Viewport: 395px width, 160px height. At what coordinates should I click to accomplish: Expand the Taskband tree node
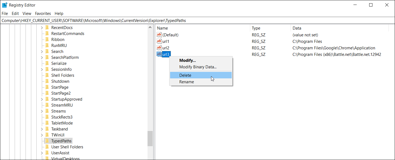coord(42,129)
